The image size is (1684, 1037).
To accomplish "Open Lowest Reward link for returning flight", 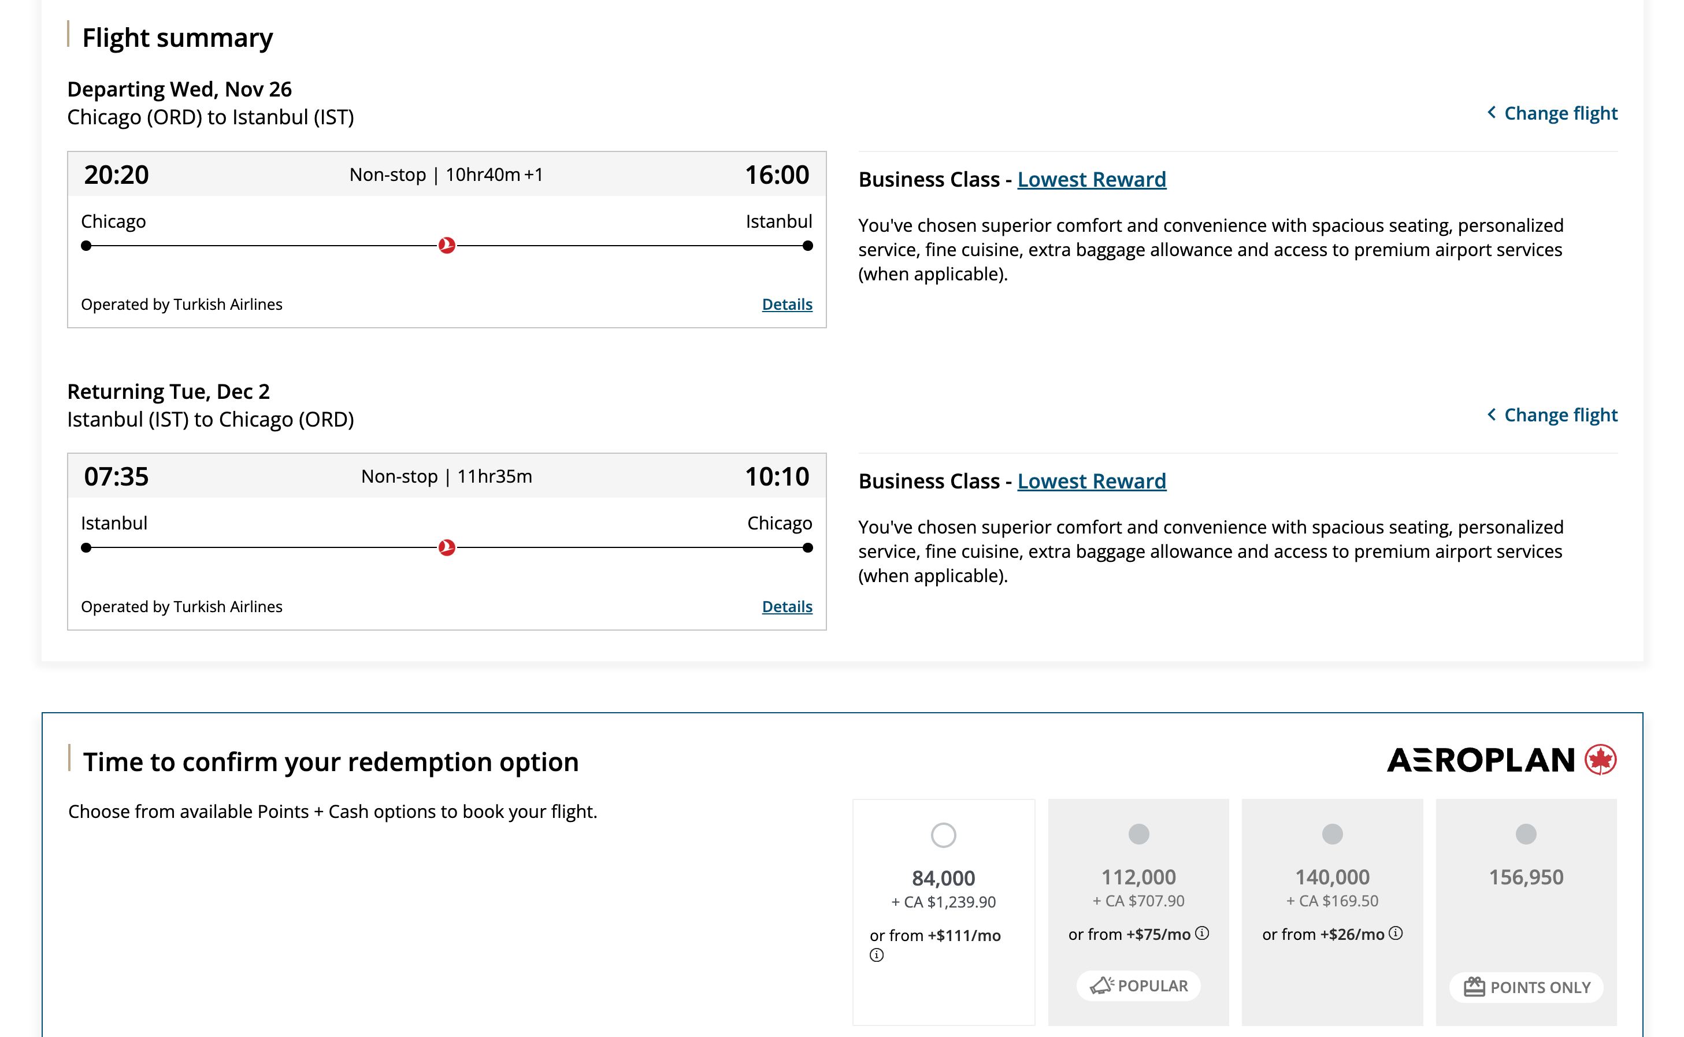I will click(x=1091, y=481).
